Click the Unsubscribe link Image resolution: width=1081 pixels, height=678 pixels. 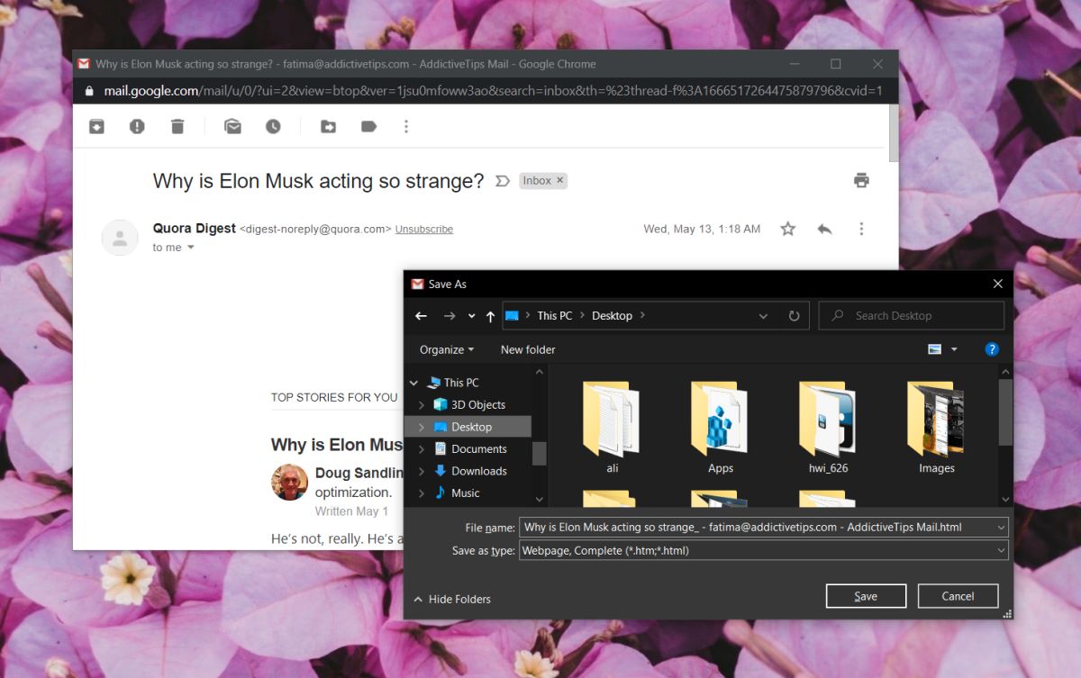[x=424, y=230]
